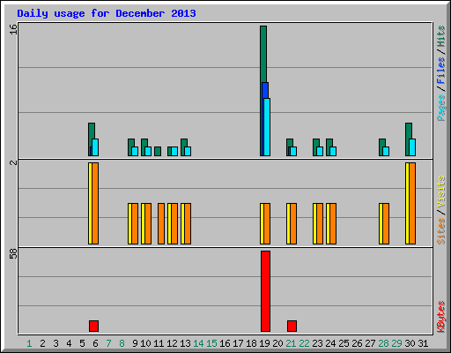Select the cyan "Pages" legend label

(x=440, y=108)
